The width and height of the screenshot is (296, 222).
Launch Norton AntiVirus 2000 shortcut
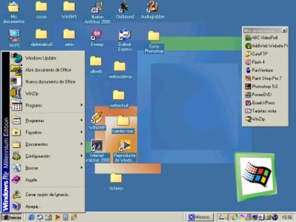coord(98,12)
